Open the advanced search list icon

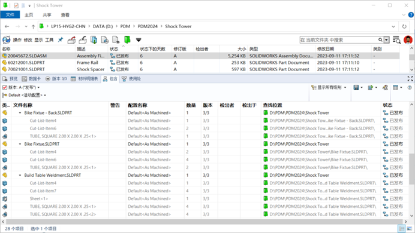pyautogui.click(x=396, y=40)
